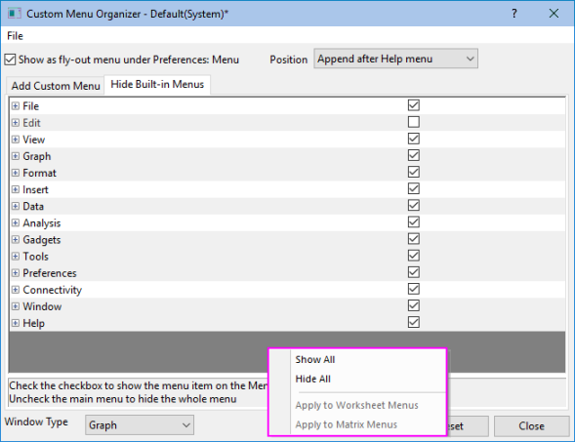The height and width of the screenshot is (442, 575).
Task: Uncheck the Preferences menu visibility checkbox
Action: coord(414,272)
